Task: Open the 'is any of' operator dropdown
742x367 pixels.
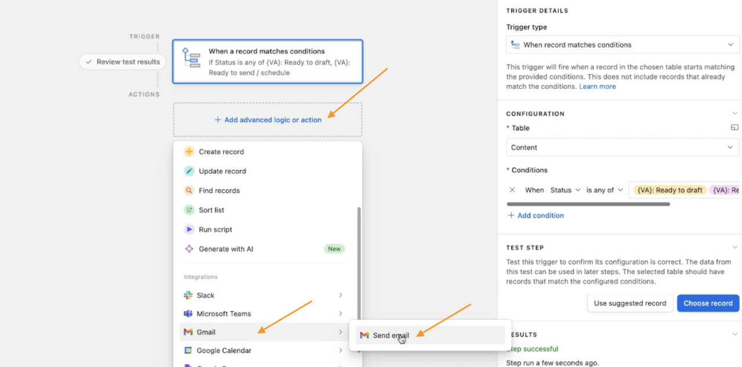Action: (605, 190)
